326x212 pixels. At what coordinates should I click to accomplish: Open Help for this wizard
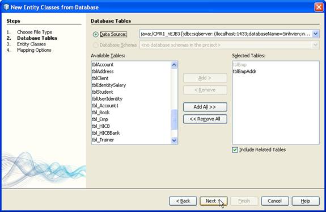click(306, 201)
